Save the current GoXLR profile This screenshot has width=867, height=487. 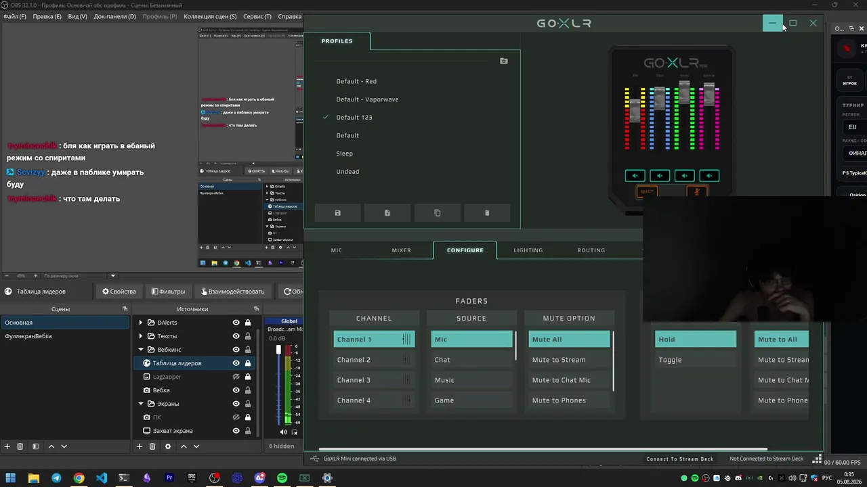[338, 213]
